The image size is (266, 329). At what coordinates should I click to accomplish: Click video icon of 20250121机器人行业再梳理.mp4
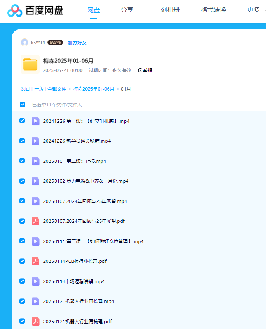coord(36,301)
